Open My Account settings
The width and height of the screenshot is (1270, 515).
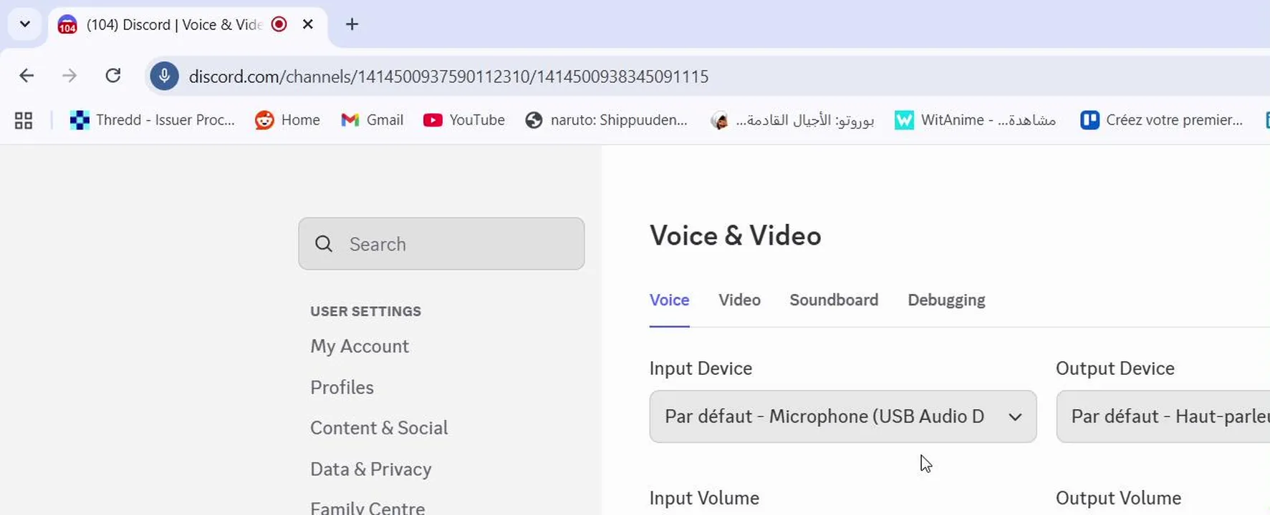(x=360, y=346)
